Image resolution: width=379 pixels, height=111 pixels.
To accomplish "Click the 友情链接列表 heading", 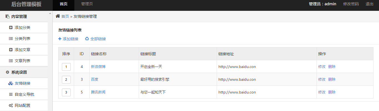I will coord(70,30).
